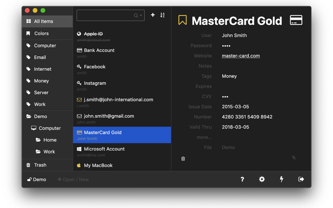Open the A-Z sort options
Viewport: 333px width, 208px height.
tap(162, 15)
